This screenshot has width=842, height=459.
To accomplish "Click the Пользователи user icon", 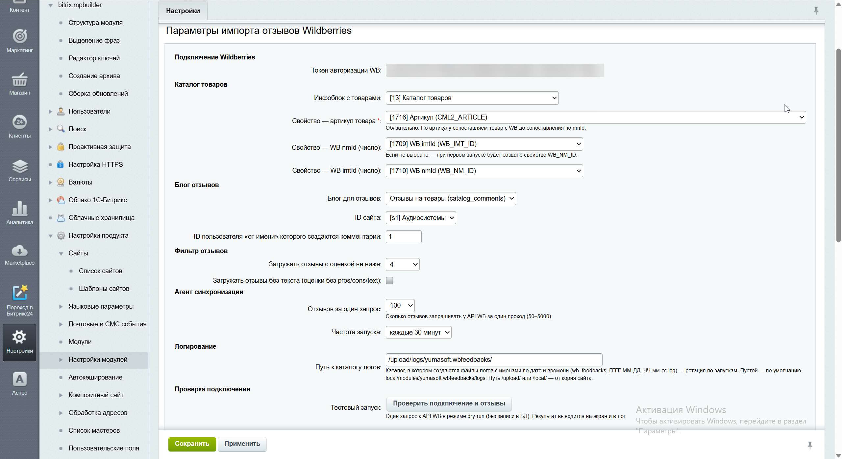I will (x=61, y=111).
